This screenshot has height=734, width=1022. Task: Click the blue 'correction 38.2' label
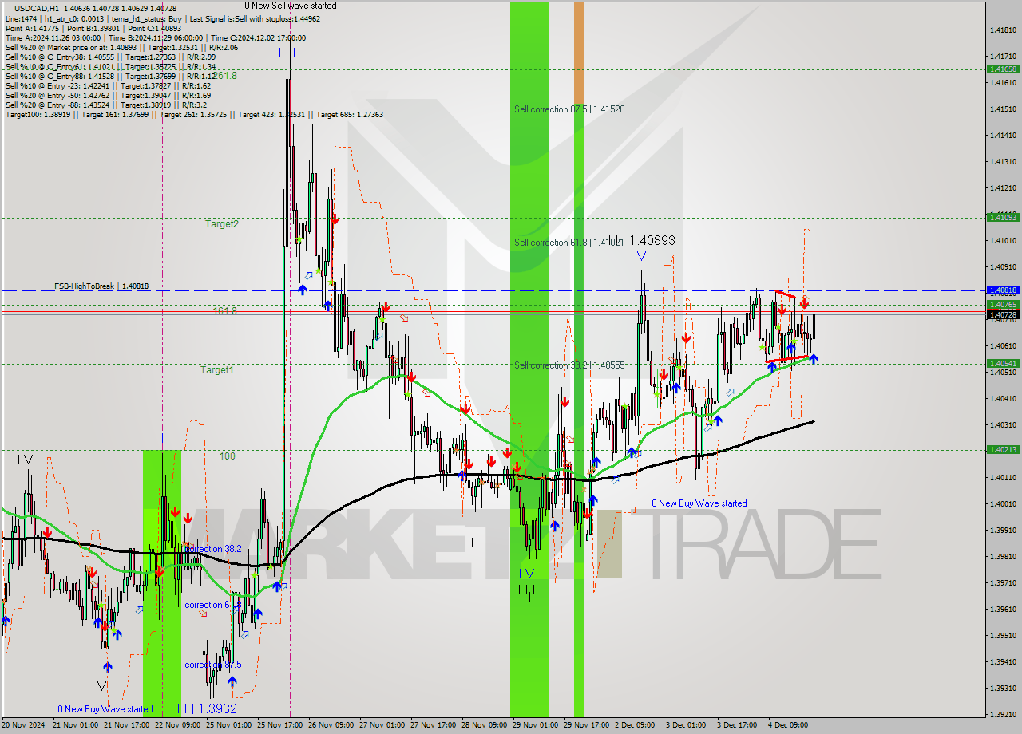click(213, 550)
